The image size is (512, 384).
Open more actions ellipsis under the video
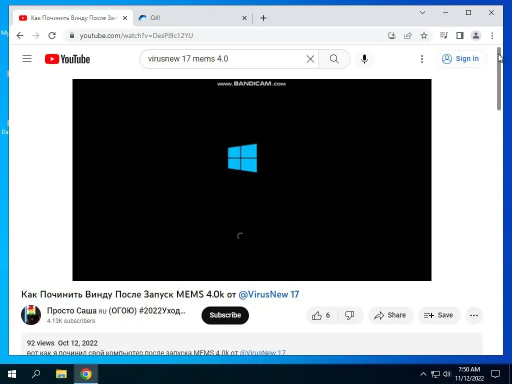tap(474, 315)
